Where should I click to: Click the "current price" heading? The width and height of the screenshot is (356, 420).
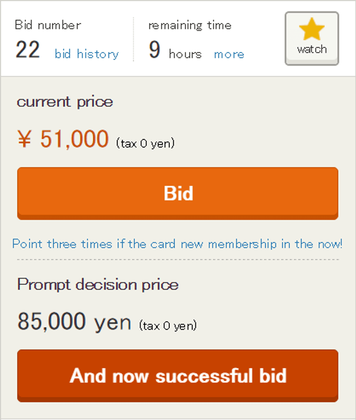coord(65,102)
